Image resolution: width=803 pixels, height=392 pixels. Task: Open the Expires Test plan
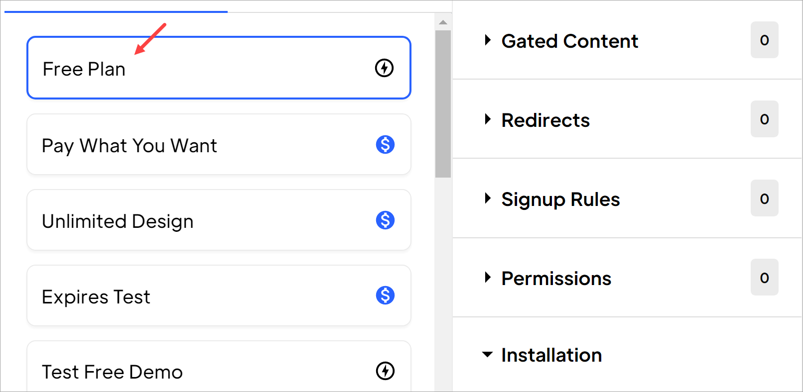tap(219, 295)
